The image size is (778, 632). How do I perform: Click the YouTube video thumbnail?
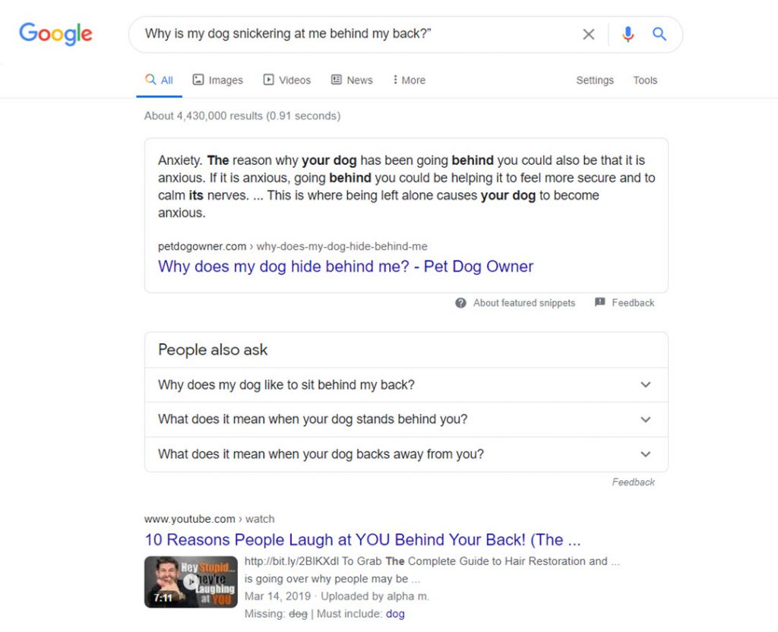tap(190, 582)
